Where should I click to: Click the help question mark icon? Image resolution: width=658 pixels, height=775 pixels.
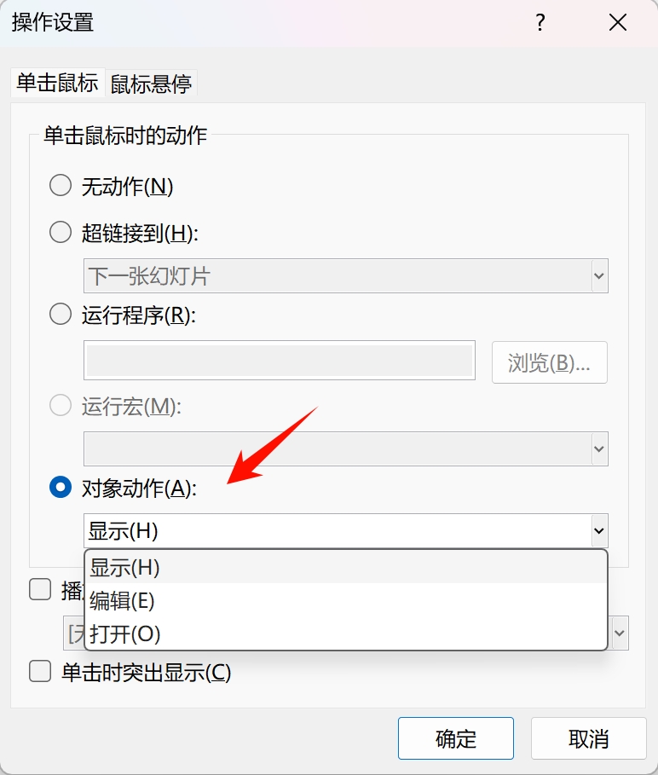(x=540, y=23)
